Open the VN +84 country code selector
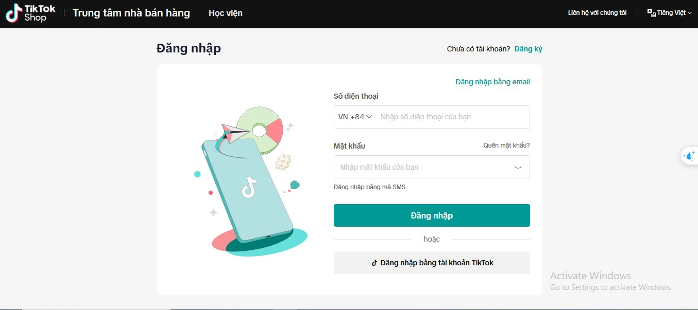This screenshot has height=310, width=698. click(354, 117)
